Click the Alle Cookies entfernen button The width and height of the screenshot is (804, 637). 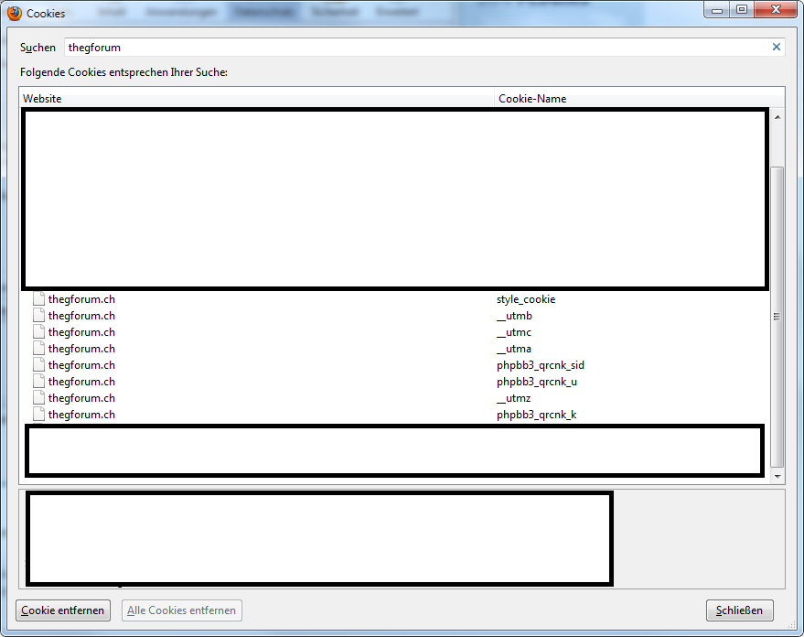pos(181,610)
